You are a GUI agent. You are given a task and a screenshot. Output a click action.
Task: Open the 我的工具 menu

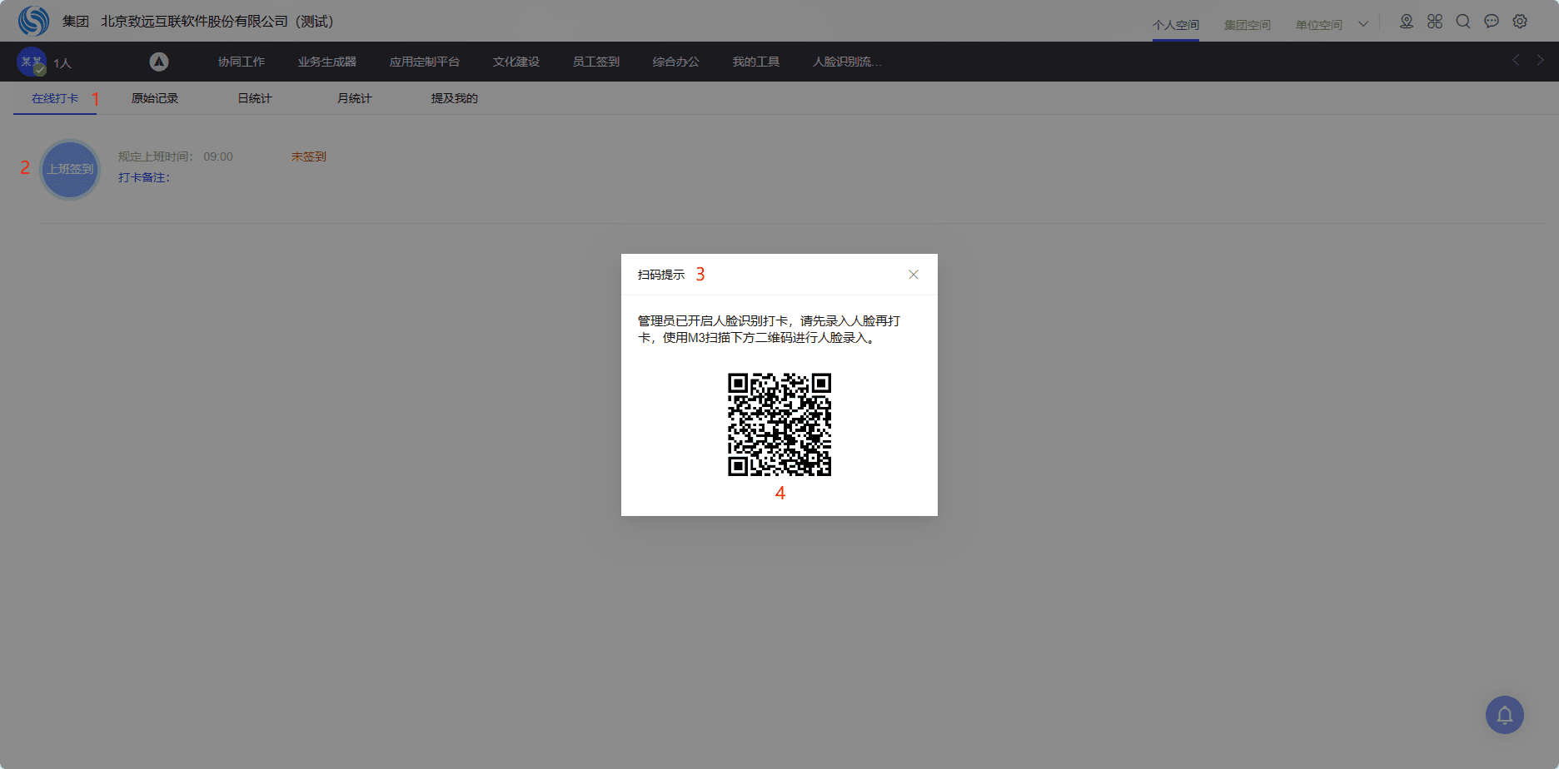pyautogui.click(x=756, y=62)
